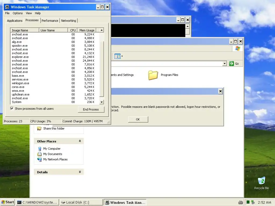Viewport: 275px width, 206px height.
Task: Click the End Process button
Action: pos(91,109)
